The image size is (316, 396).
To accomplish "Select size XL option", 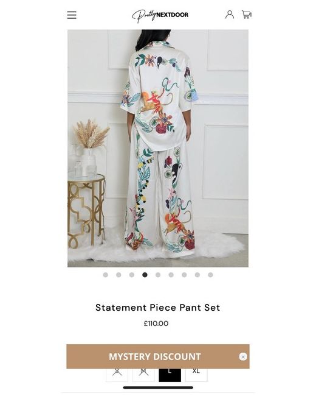I will coord(196,375).
